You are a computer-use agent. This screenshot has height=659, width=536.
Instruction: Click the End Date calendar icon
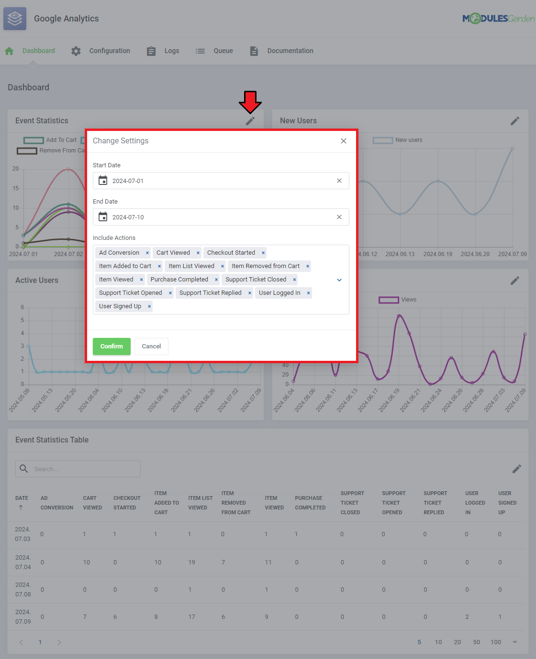coord(103,217)
